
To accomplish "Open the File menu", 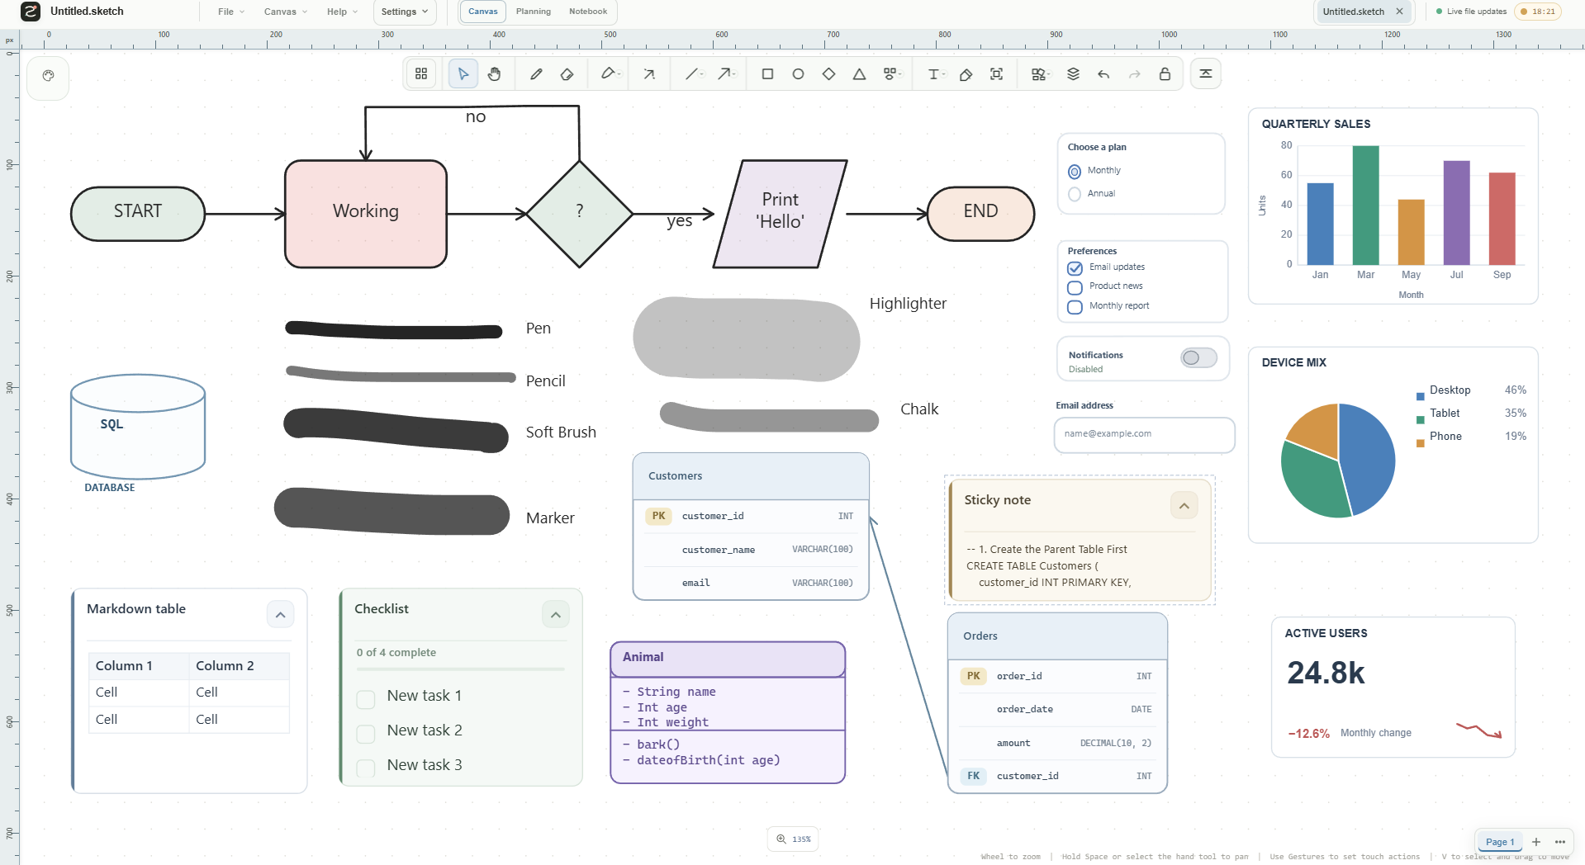I will click(230, 12).
